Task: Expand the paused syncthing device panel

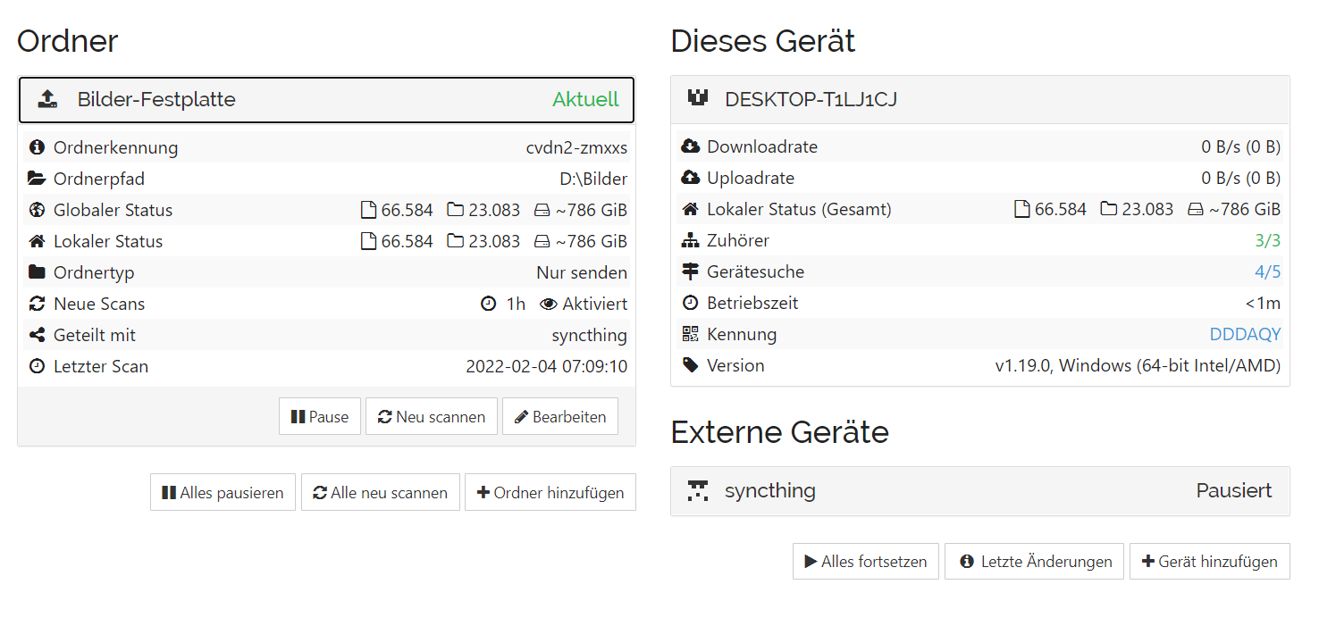Action: [x=979, y=491]
